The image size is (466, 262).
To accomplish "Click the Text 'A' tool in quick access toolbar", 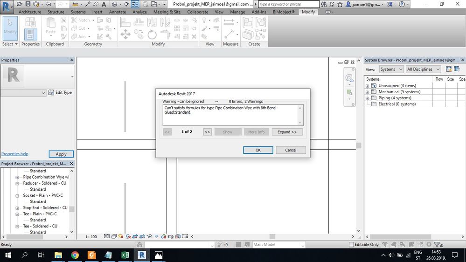I will click(x=104, y=4).
